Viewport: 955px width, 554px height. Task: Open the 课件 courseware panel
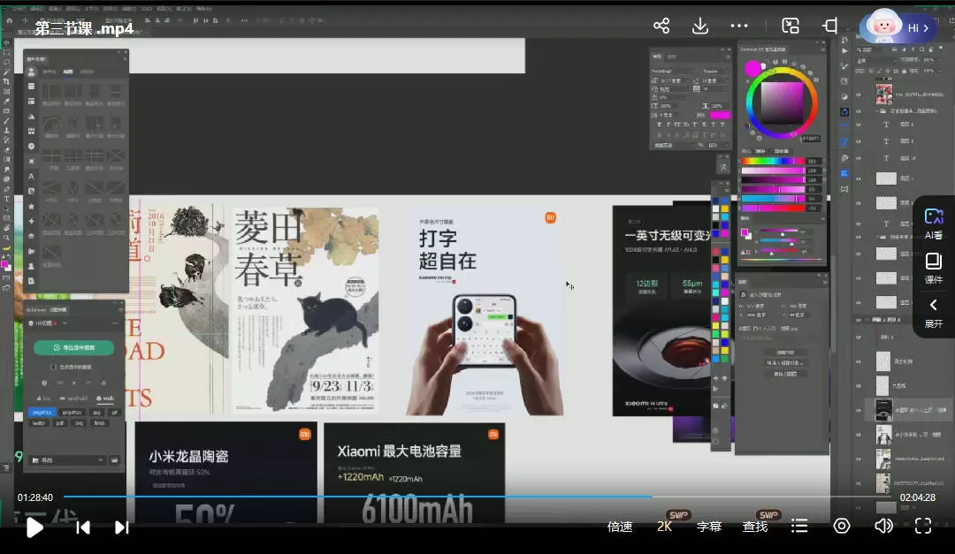click(934, 269)
